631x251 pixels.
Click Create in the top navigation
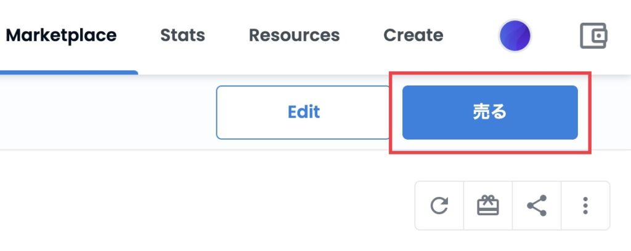(413, 35)
